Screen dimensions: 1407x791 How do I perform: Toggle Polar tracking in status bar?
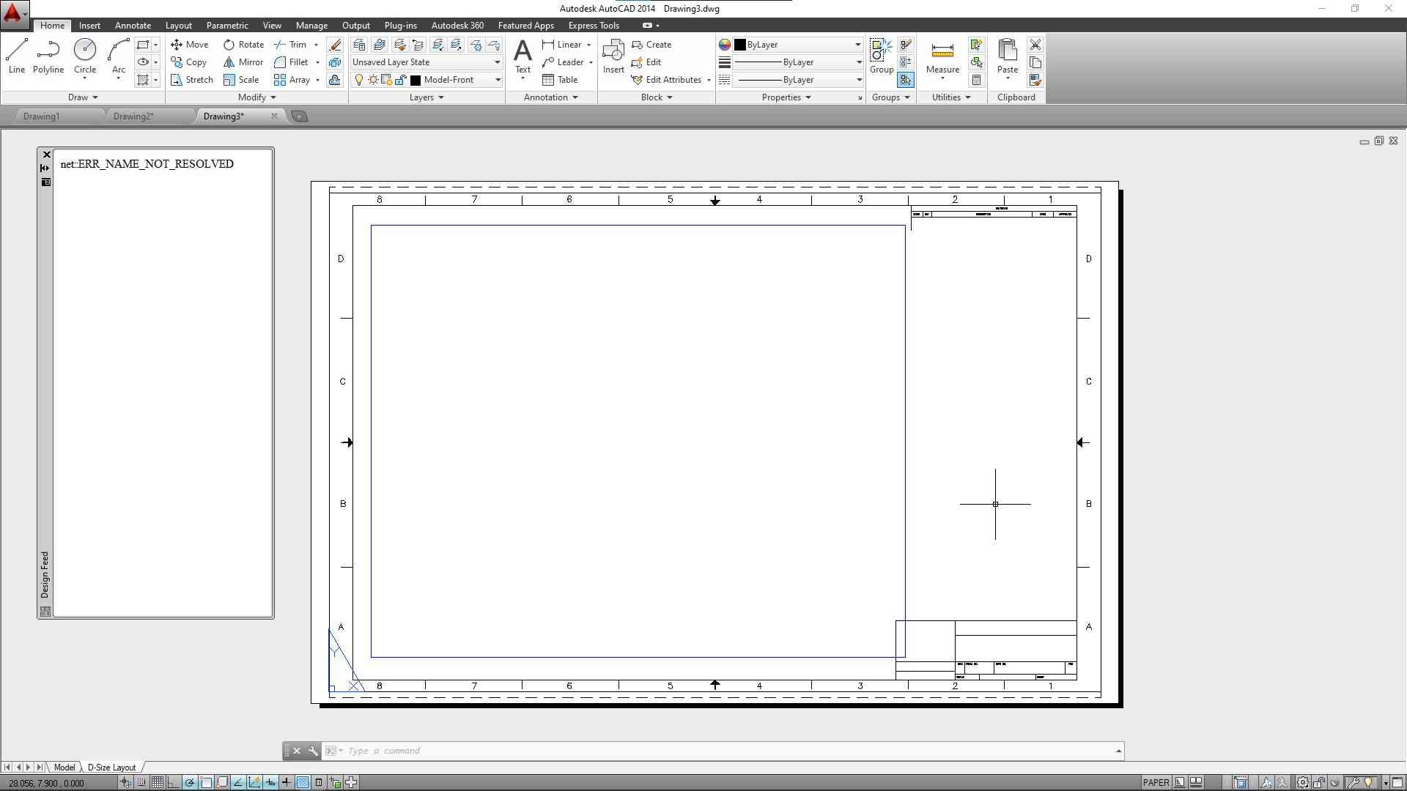point(190,782)
